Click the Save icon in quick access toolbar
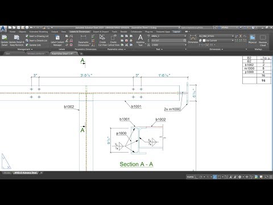 click(18, 27)
